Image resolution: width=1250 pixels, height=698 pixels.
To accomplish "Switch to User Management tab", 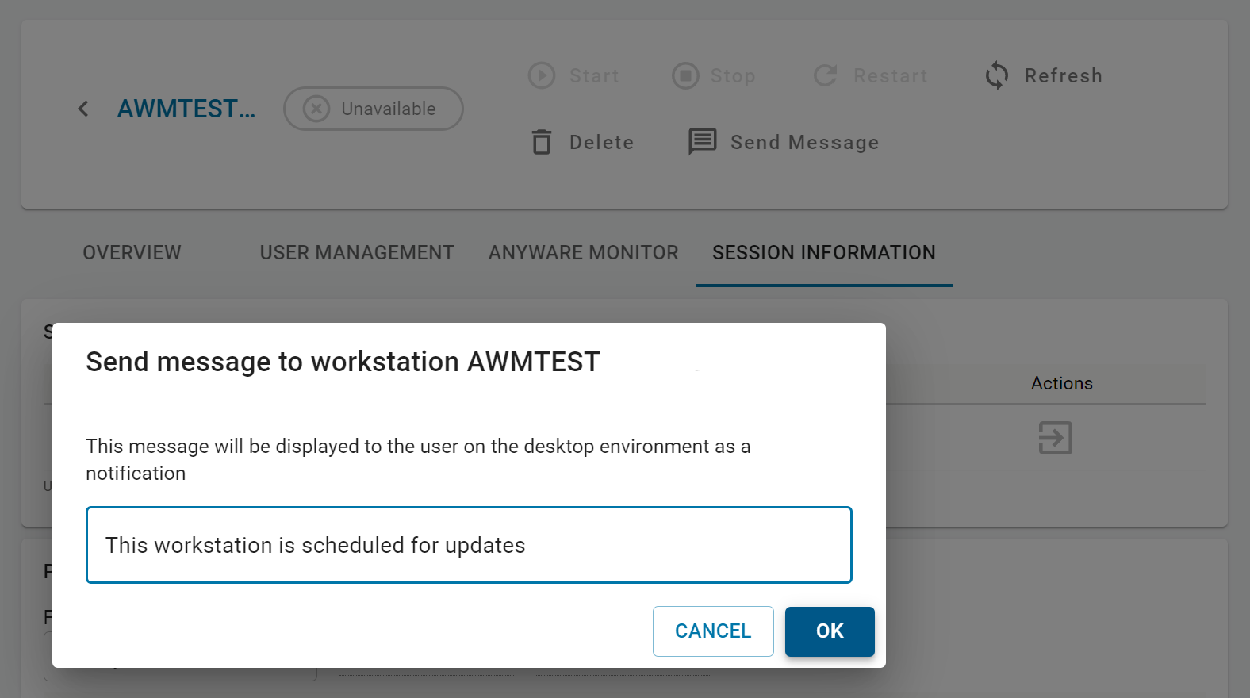I will coord(357,252).
